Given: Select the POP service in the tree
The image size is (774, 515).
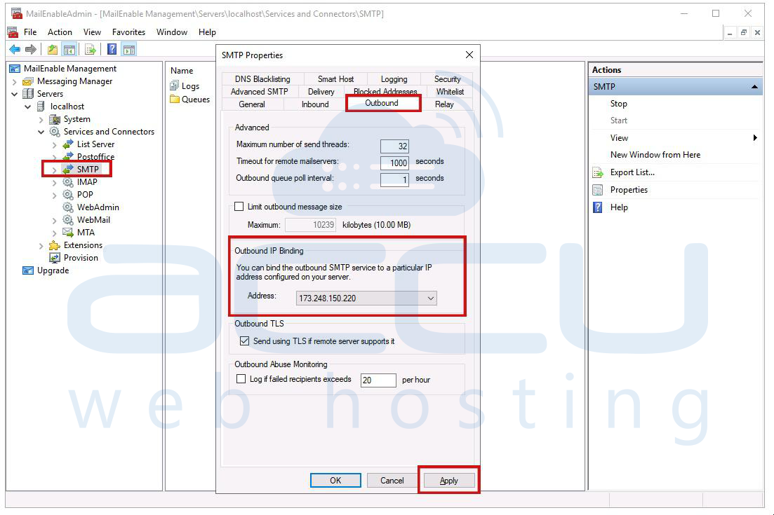Looking at the screenshot, I should [x=85, y=195].
